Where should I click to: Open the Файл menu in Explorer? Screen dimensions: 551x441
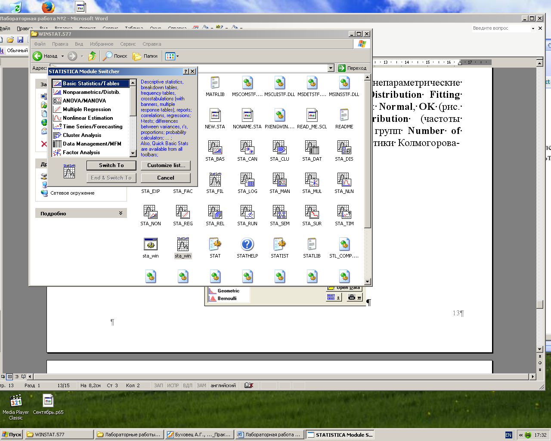(40, 44)
